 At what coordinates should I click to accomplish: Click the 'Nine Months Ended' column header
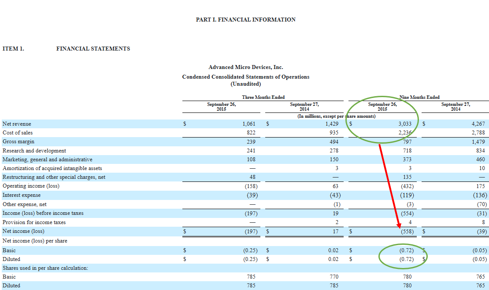[x=419, y=98]
